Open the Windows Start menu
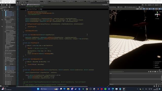Viewport: 162px width, 91px height. pyautogui.click(x=38, y=89)
